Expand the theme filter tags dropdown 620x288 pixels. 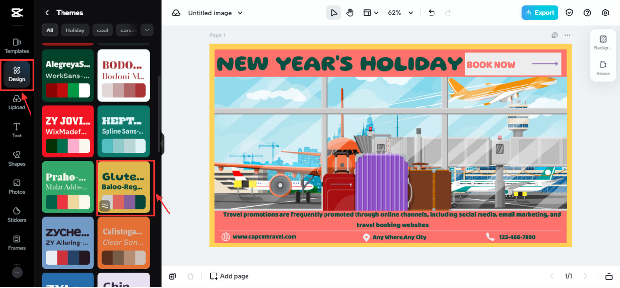point(147,30)
